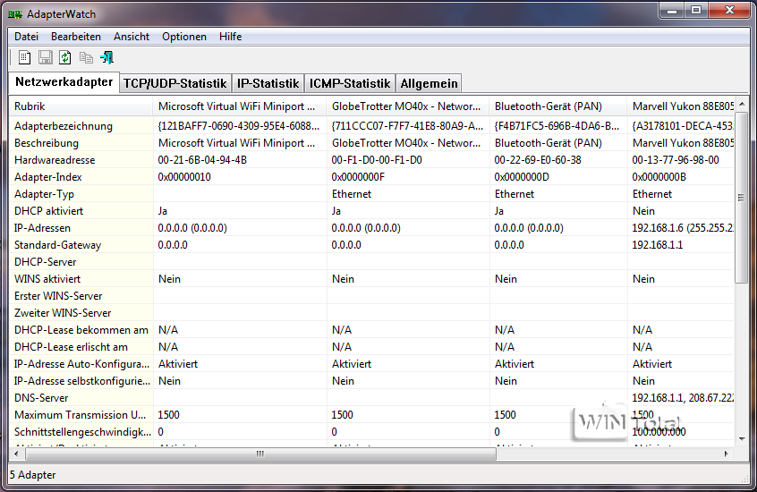Click DNS-Server value 192.168.1.1, 208.67.22
The width and height of the screenshot is (757, 492).
tap(683, 398)
